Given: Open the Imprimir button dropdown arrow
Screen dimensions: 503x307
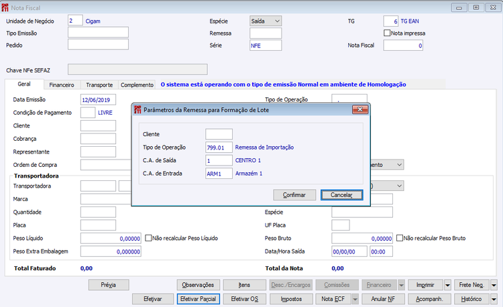Looking at the screenshot, I should tap(447, 285).
